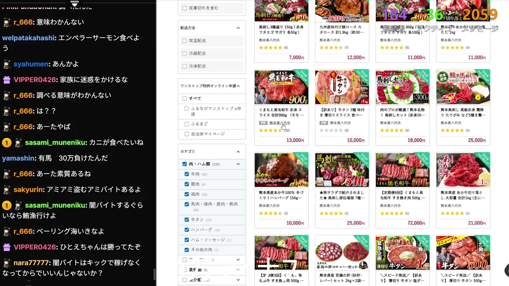Image resolution: width=509 pixels, height=286 pixels.
Task: Click PR badge under くまもと黒毛和牛 900g item
Action: (x=263, y=123)
